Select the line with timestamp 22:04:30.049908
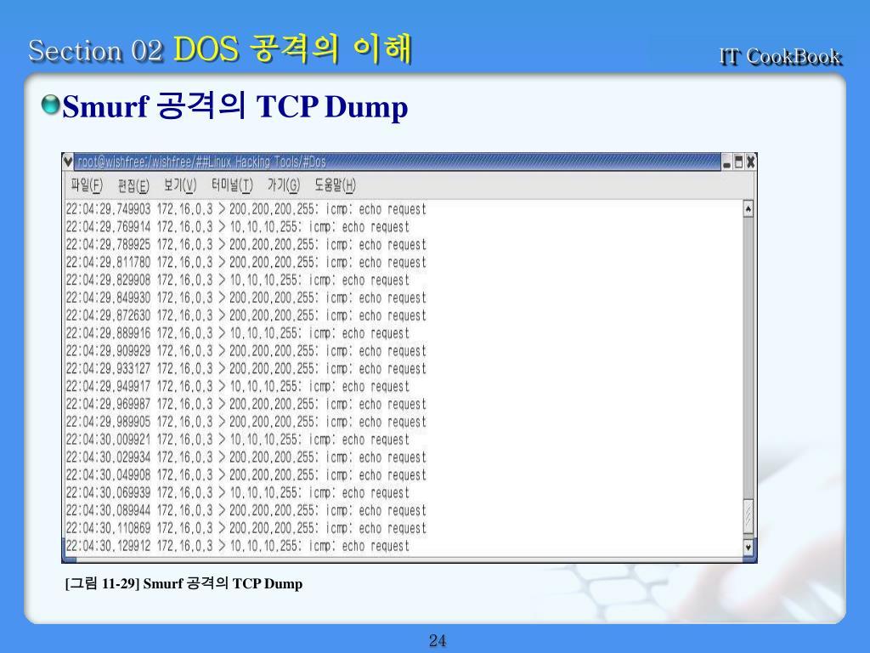Image resolution: width=870 pixels, height=653 pixels. 246,476
